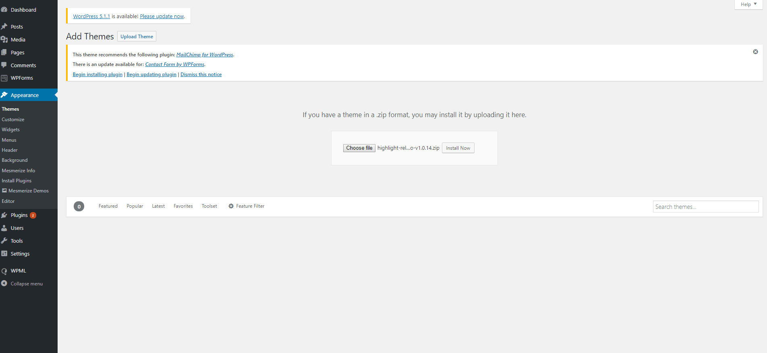Click the Plugins plug icon
The image size is (767, 353).
4,215
